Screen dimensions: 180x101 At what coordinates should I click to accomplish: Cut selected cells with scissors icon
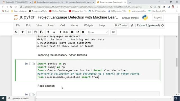[x=29, y=32]
